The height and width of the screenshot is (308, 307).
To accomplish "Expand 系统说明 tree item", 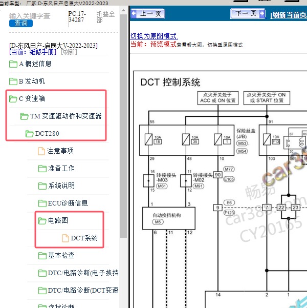I will click(x=61, y=186).
